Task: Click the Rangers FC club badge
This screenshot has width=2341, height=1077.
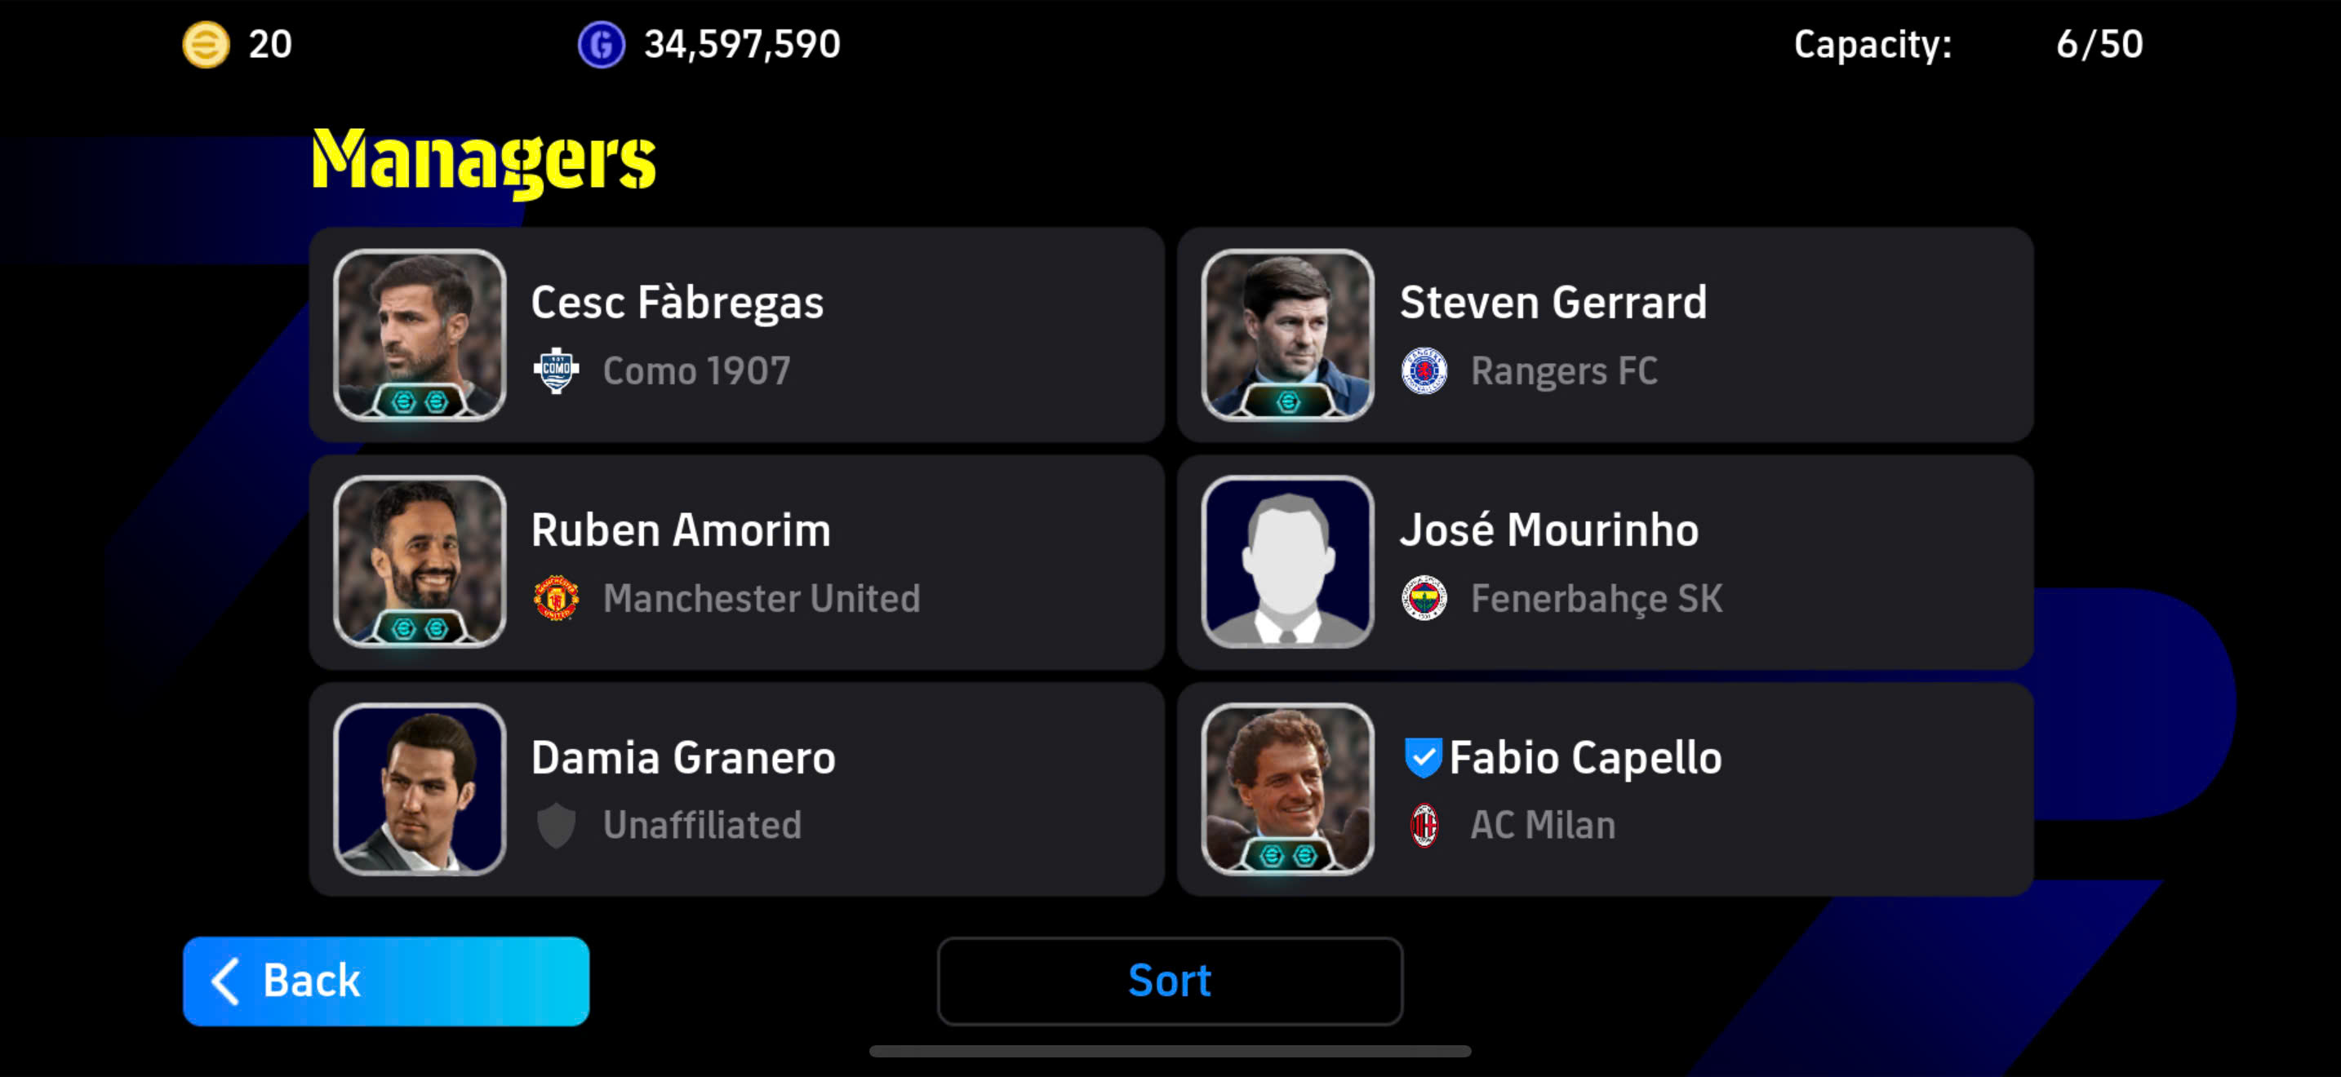Action: click(1424, 370)
